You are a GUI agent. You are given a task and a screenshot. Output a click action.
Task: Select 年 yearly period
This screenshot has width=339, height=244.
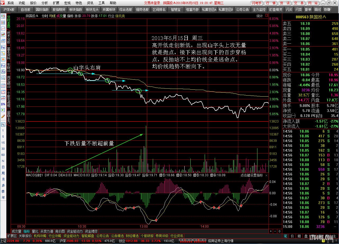click(3, 197)
